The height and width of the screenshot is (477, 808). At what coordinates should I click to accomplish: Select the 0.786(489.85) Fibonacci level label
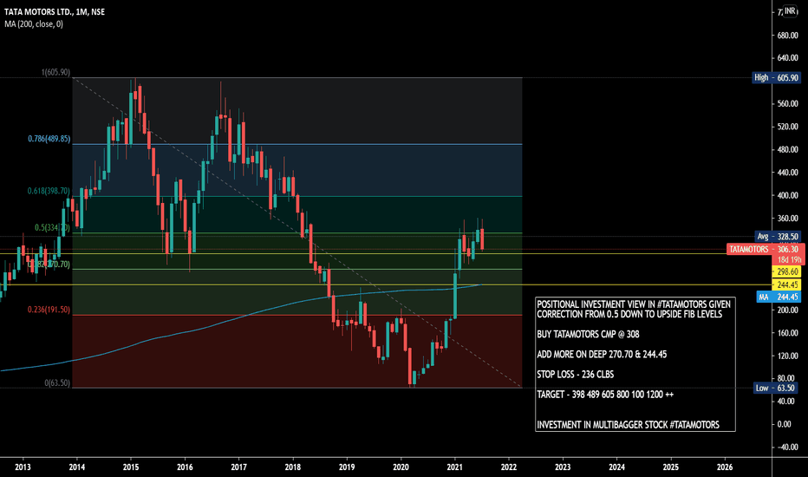tap(49, 139)
